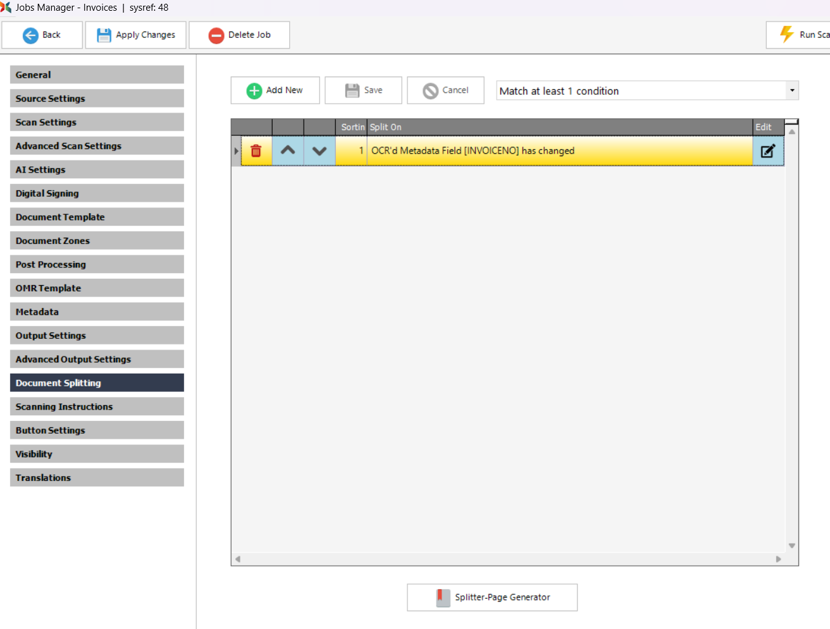Viewport: 830px width, 629px height.
Task: Open the Source Settings section
Action: click(x=97, y=99)
